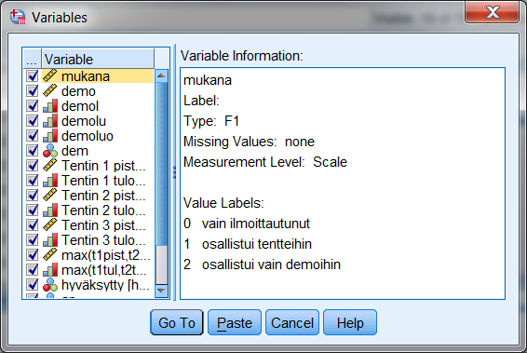Uncheck the mukana variable checkbox
The height and width of the screenshot is (353, 527).
pyautogui.click(x=33, y=76)
